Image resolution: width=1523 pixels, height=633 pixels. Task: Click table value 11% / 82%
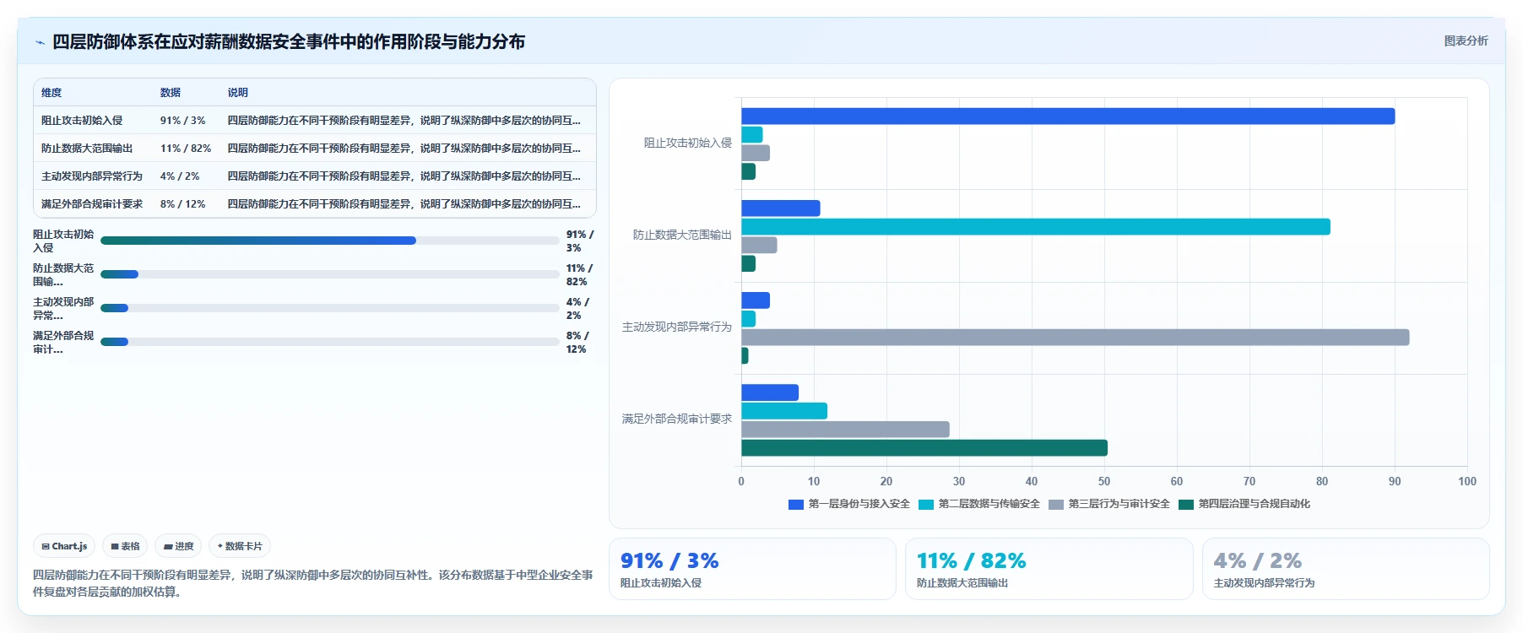(186, 149)
